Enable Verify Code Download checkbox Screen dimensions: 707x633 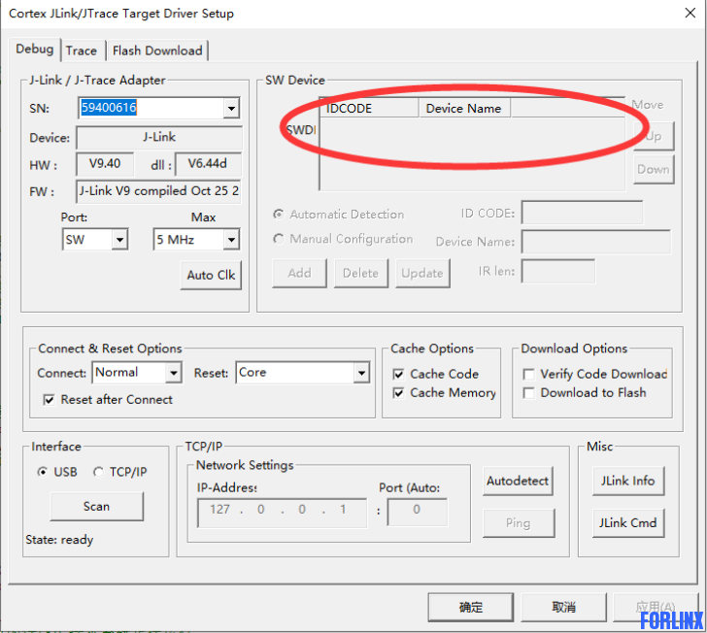(x=528, y=374)
